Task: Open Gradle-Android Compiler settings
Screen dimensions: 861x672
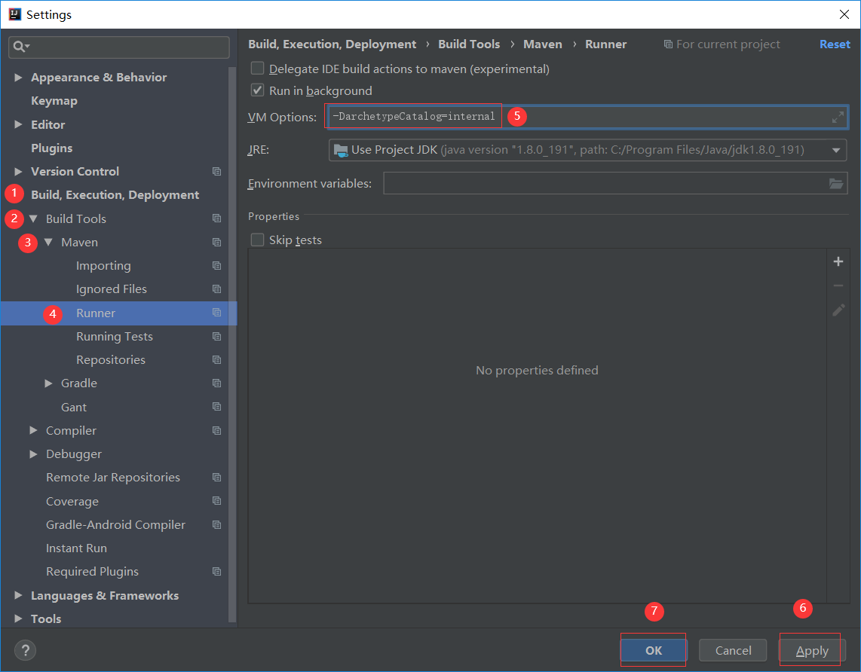Action: [116, 525]
